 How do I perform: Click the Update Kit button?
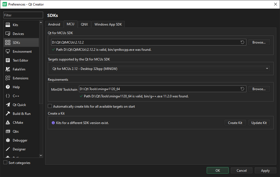259,123
